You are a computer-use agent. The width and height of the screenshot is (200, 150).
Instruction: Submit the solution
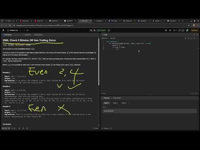102,30
